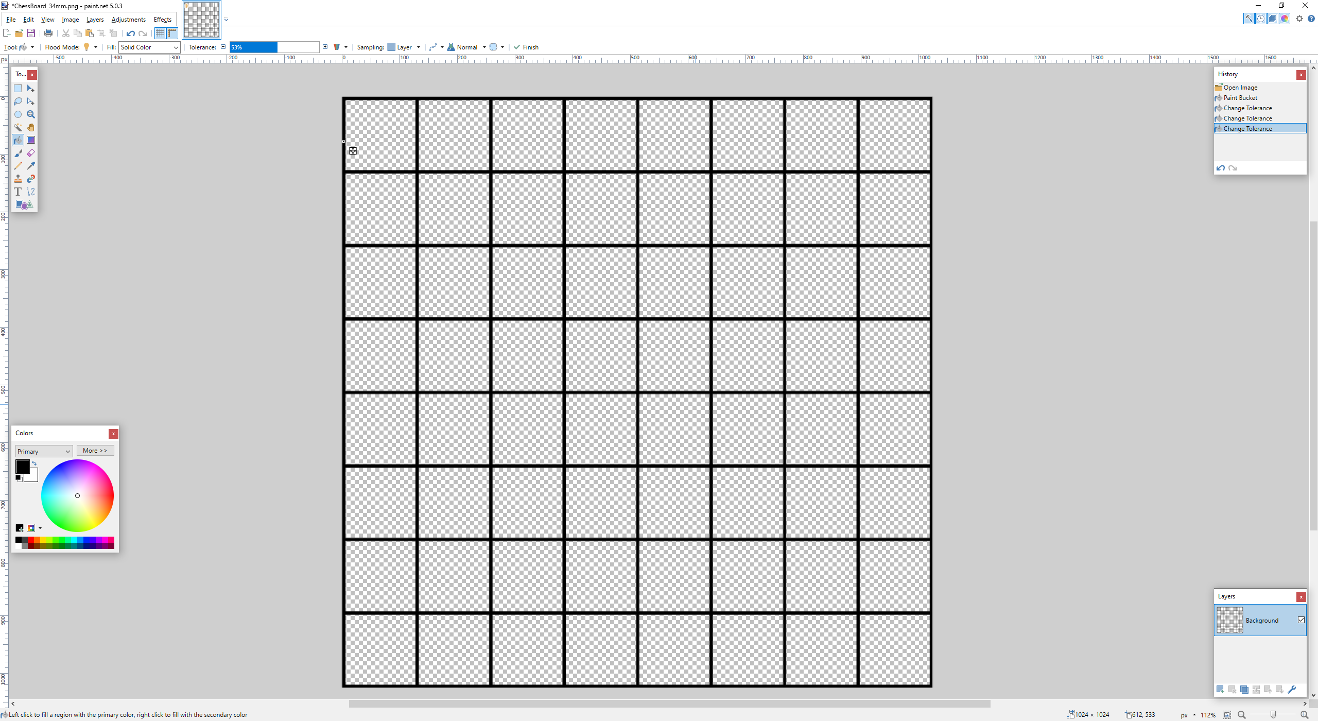Pick the Clone Stamp tool
1318x721 pixels.
(x=18, y=178)
